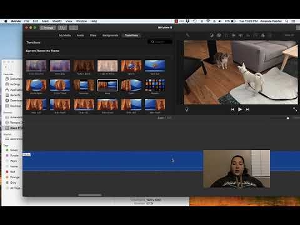This screenshot has width=300, height=225.
Task: Click the Reset All button above viewer
Action: pyautogui.click(x=289, y=36)
